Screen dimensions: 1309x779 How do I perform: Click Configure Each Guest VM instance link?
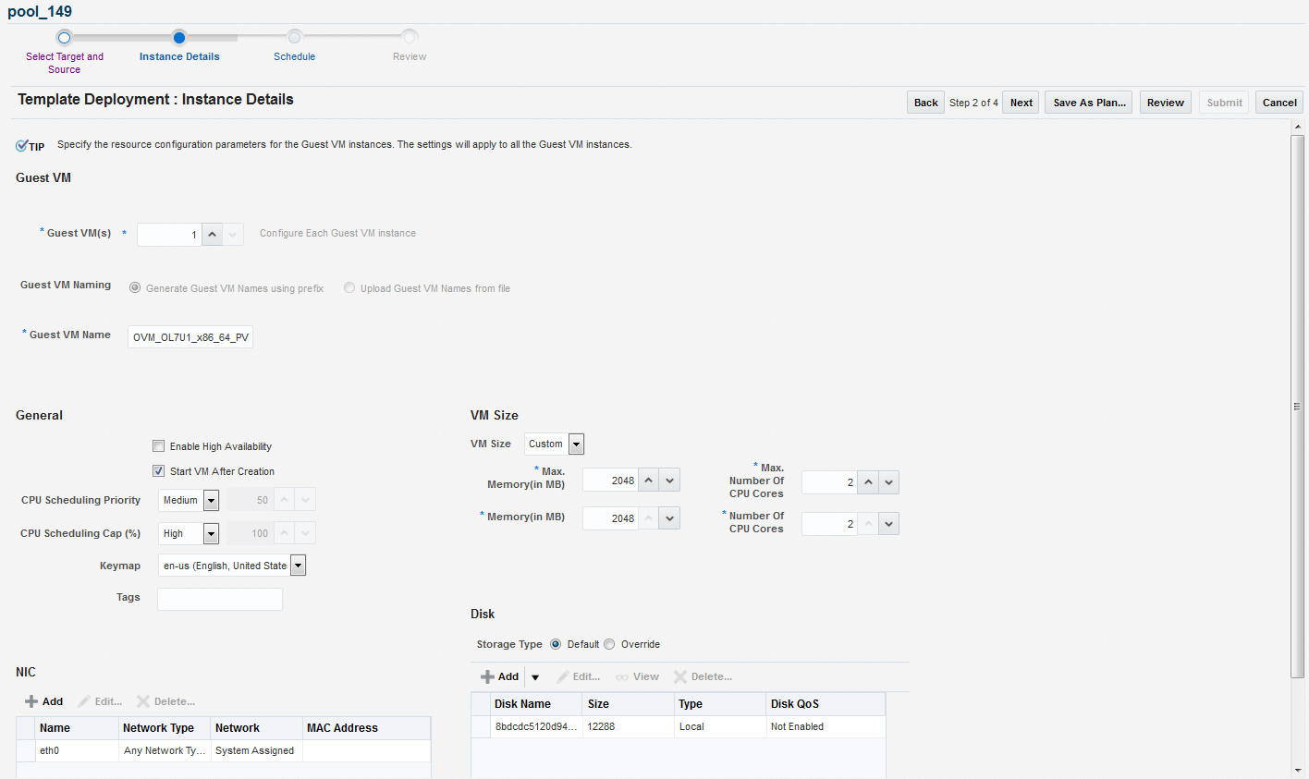(337, 233)
